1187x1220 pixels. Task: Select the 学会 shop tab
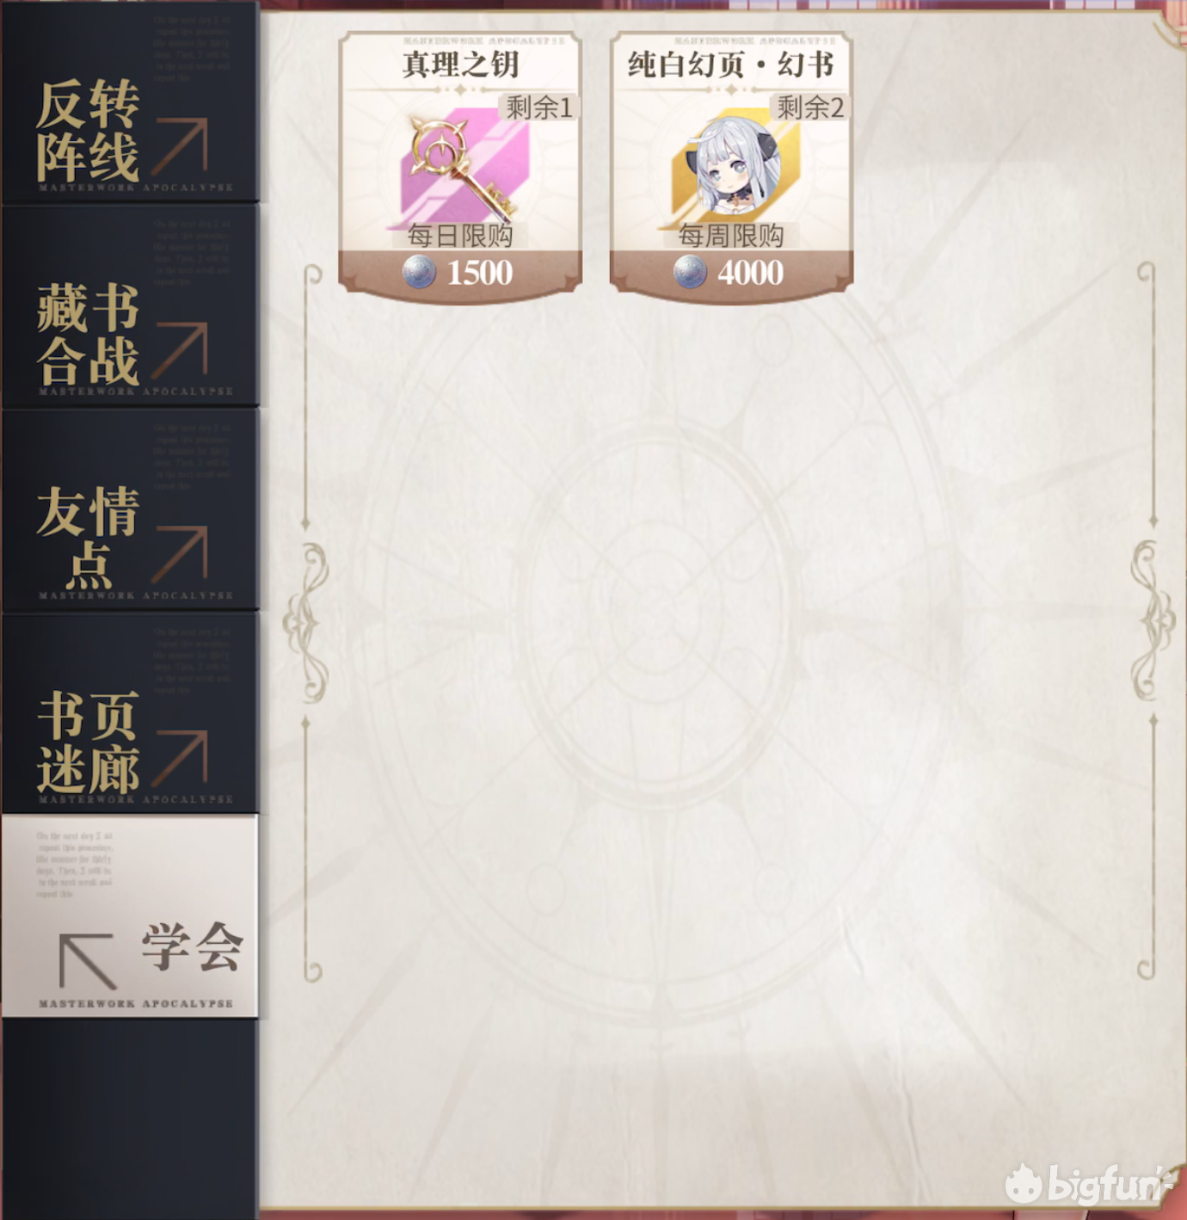tap(130, 917)
